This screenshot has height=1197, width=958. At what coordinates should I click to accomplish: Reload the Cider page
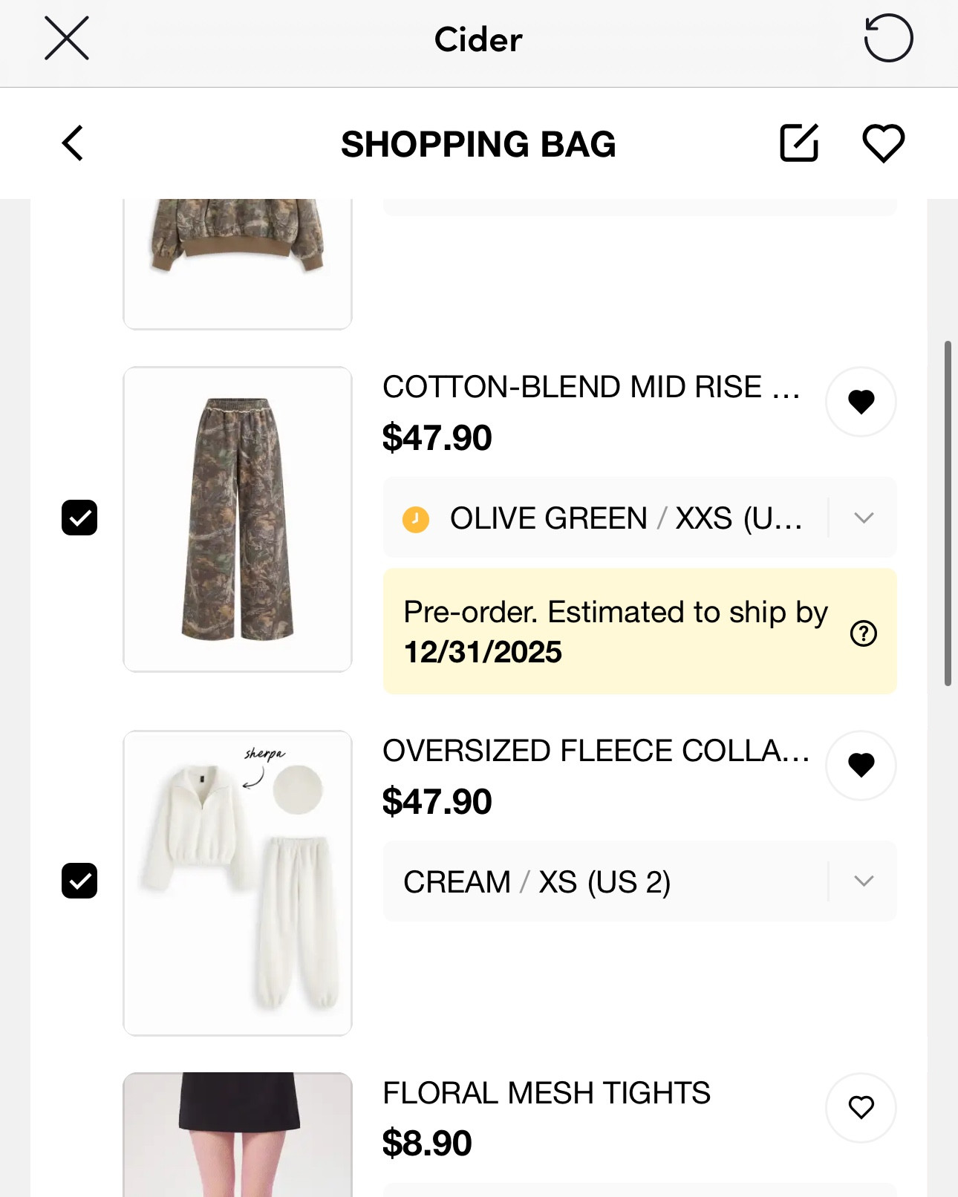click(888, 39)
